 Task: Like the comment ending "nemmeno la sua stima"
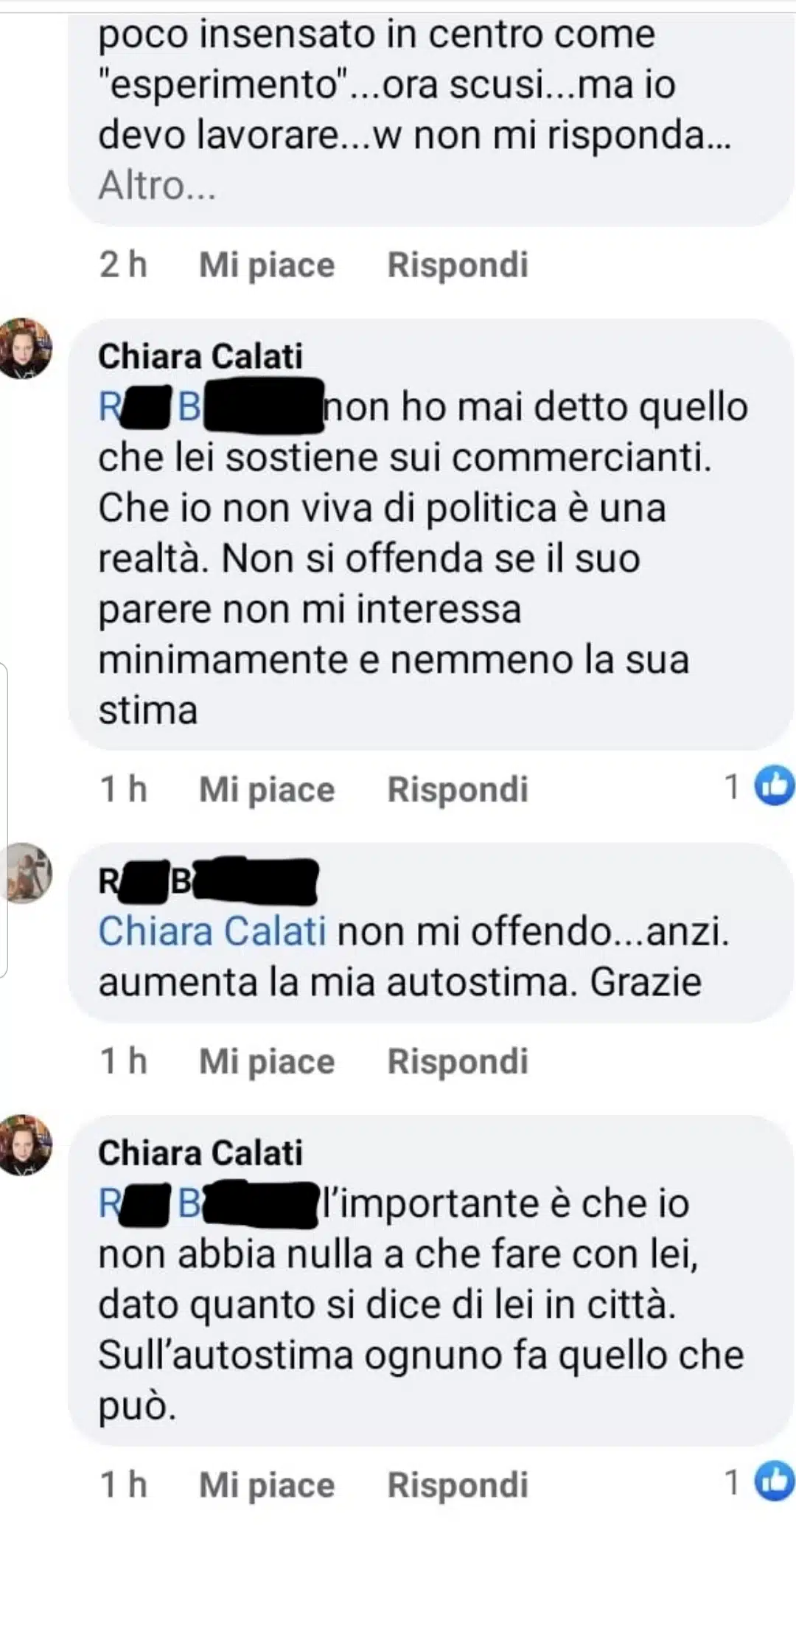[x=266, y=789]
